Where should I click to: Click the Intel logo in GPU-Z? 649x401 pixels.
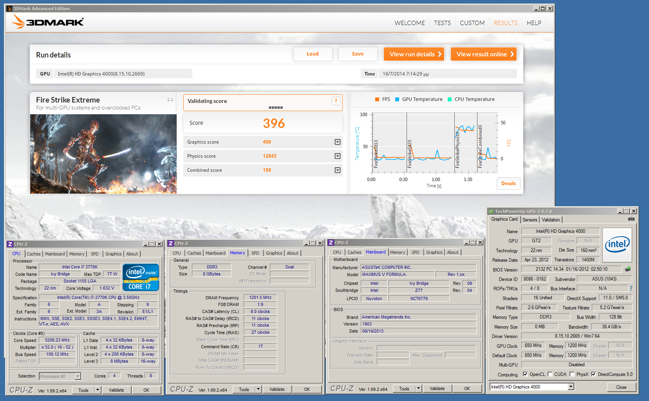(617, 245)
